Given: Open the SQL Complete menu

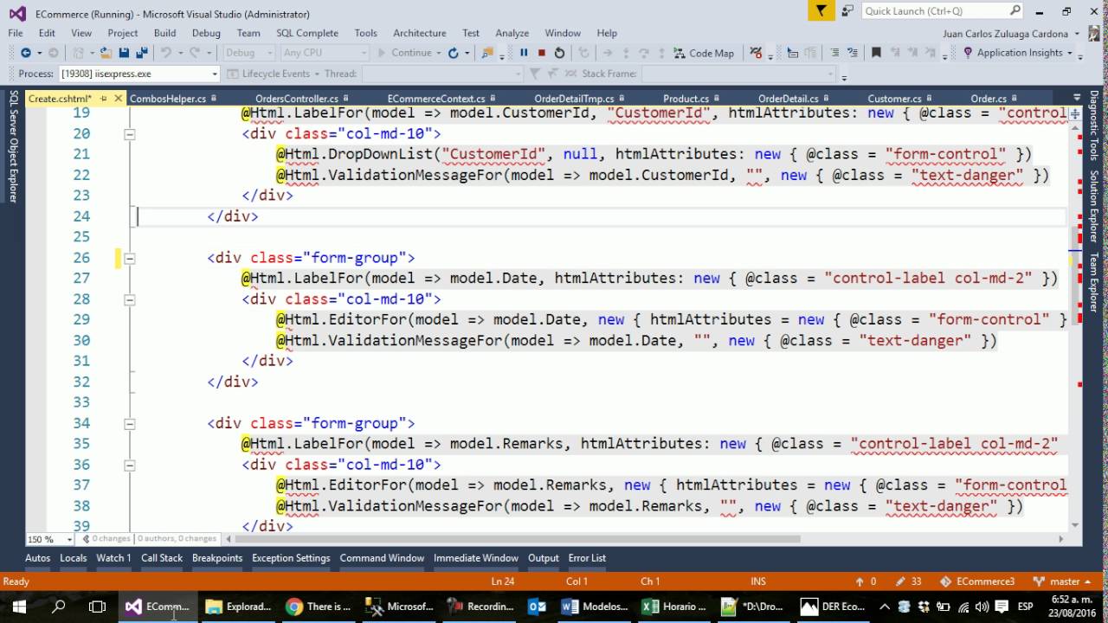Looking at the screenshot, I should (x=306, y=33).
